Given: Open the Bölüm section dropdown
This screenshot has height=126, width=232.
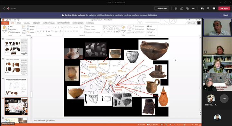Looking at the screenshot, I should click(x=31, y=32).
